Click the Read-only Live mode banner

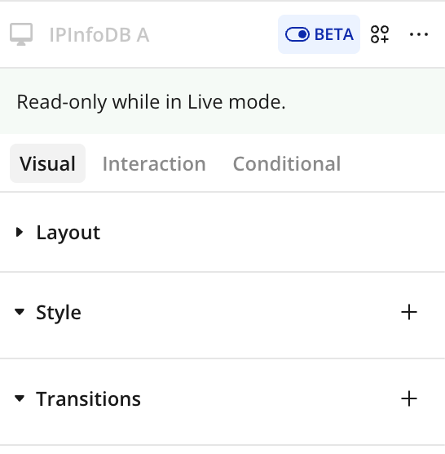tap(222, 101)
